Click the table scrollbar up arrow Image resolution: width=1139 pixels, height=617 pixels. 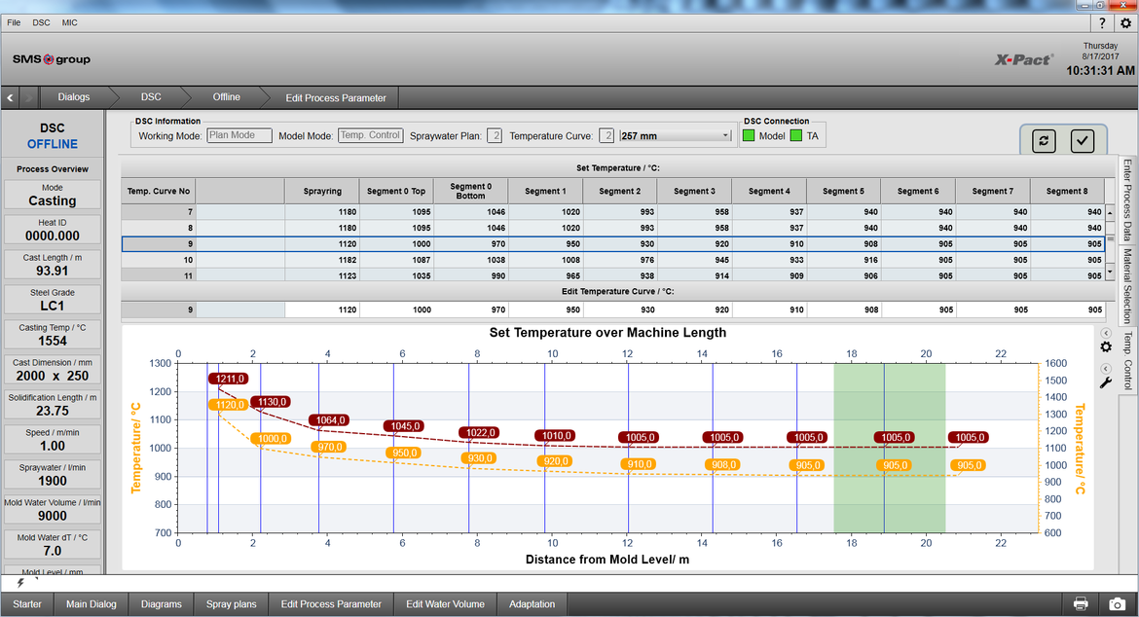click(x=1110, y=213)
